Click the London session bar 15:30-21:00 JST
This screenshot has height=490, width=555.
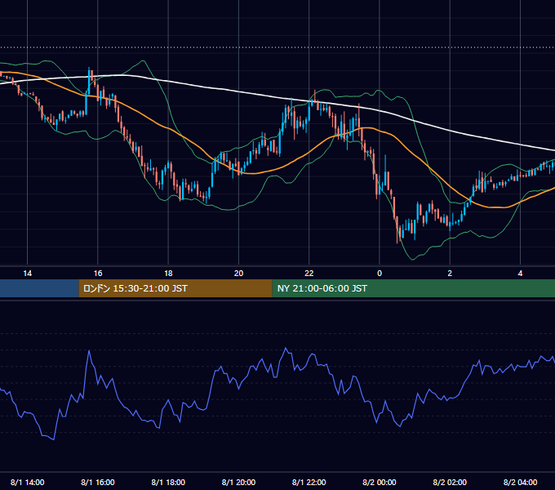(175, 288)
